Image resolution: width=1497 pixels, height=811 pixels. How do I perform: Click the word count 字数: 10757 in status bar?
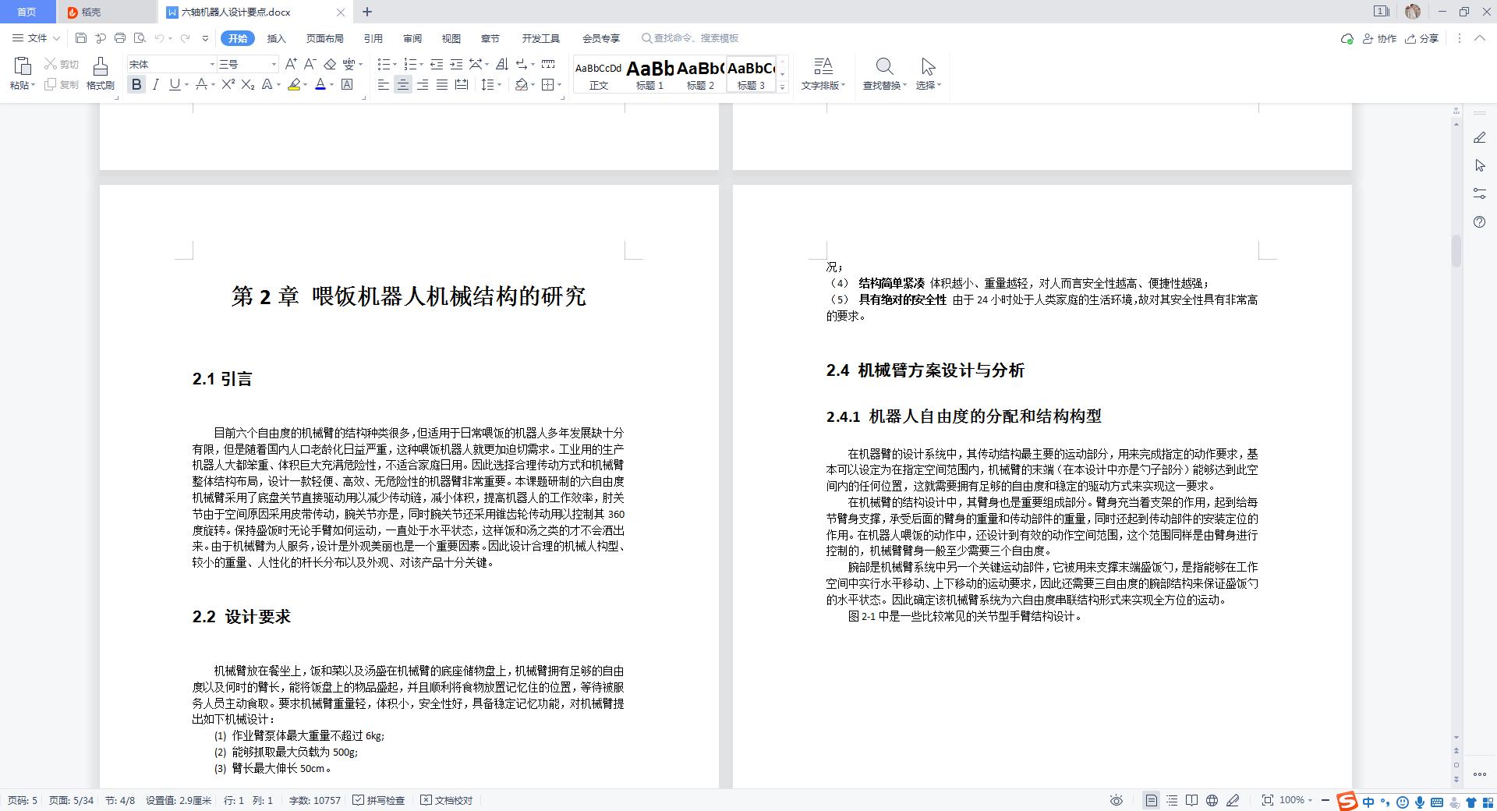coord(314,800)
